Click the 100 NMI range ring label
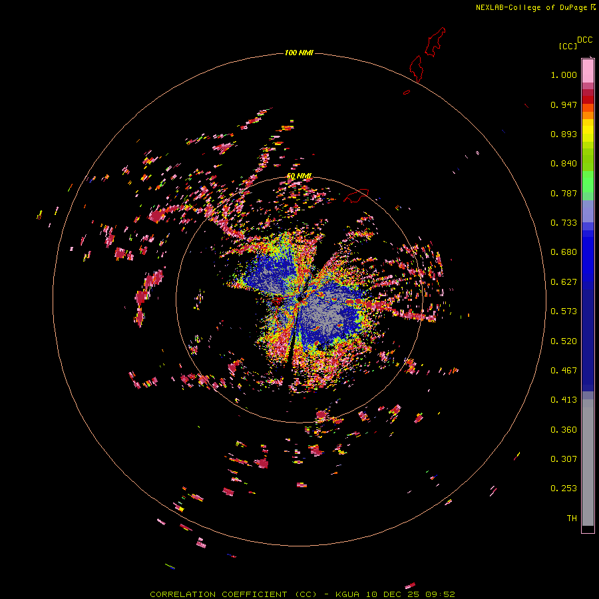Viewport: 599px width, 599px height. click(299, 53)
